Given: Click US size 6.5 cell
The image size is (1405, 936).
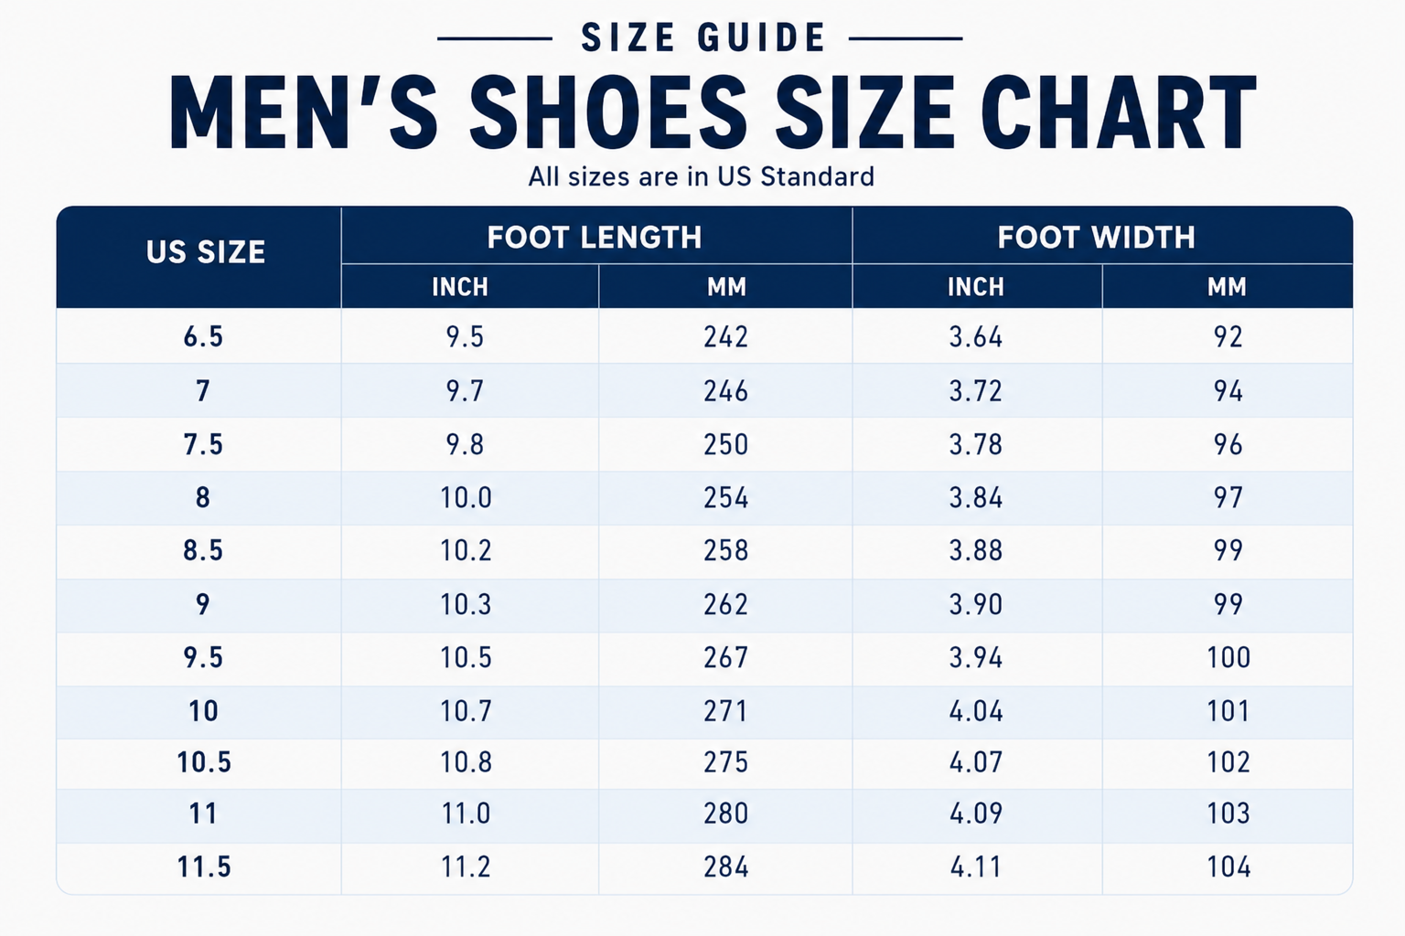Looking at the screenshot, I should pyautogui.click(x=203, y=336).
